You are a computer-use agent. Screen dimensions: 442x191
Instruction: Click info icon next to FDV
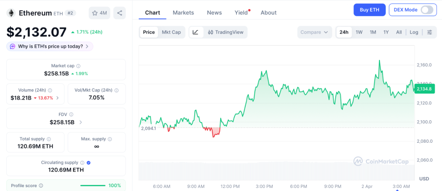click(71, 114)
